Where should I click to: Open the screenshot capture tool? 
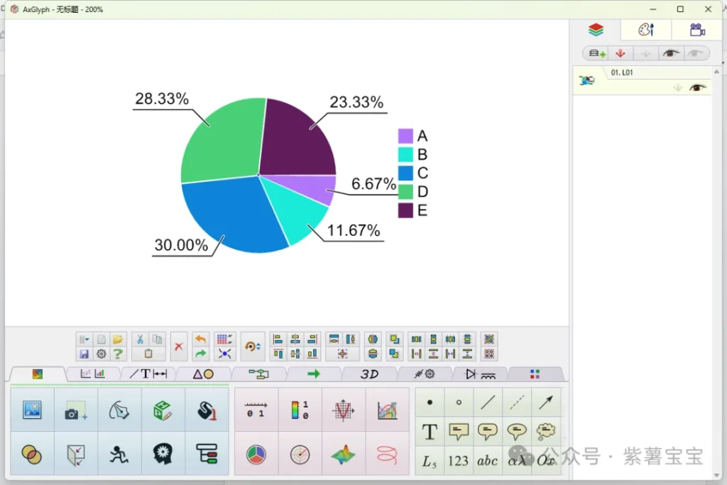75,410
